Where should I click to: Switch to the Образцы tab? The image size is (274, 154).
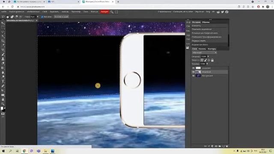pos(205,22)
